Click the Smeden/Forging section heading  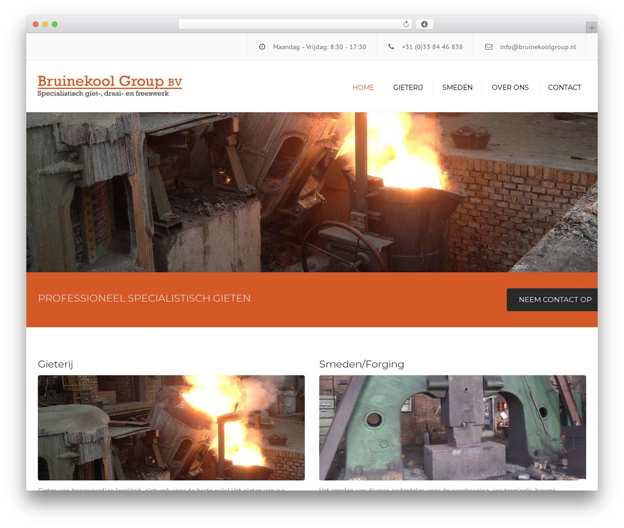362,364
